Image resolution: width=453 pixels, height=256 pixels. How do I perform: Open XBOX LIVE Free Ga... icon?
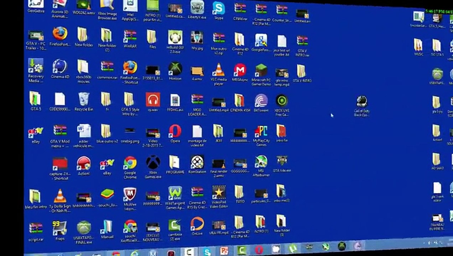282,105
